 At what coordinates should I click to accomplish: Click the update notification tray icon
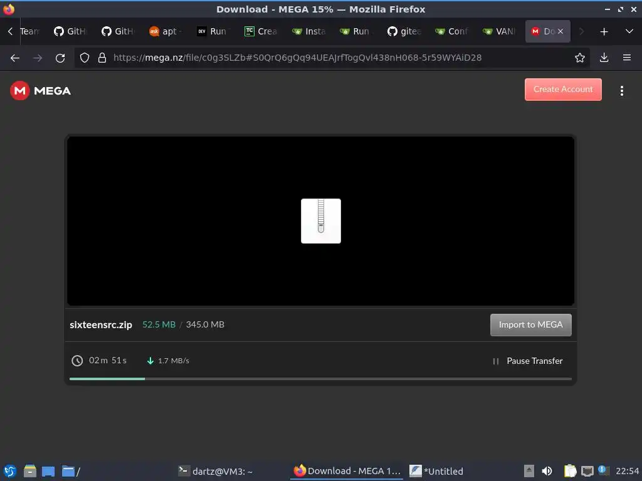coord(603,470)
